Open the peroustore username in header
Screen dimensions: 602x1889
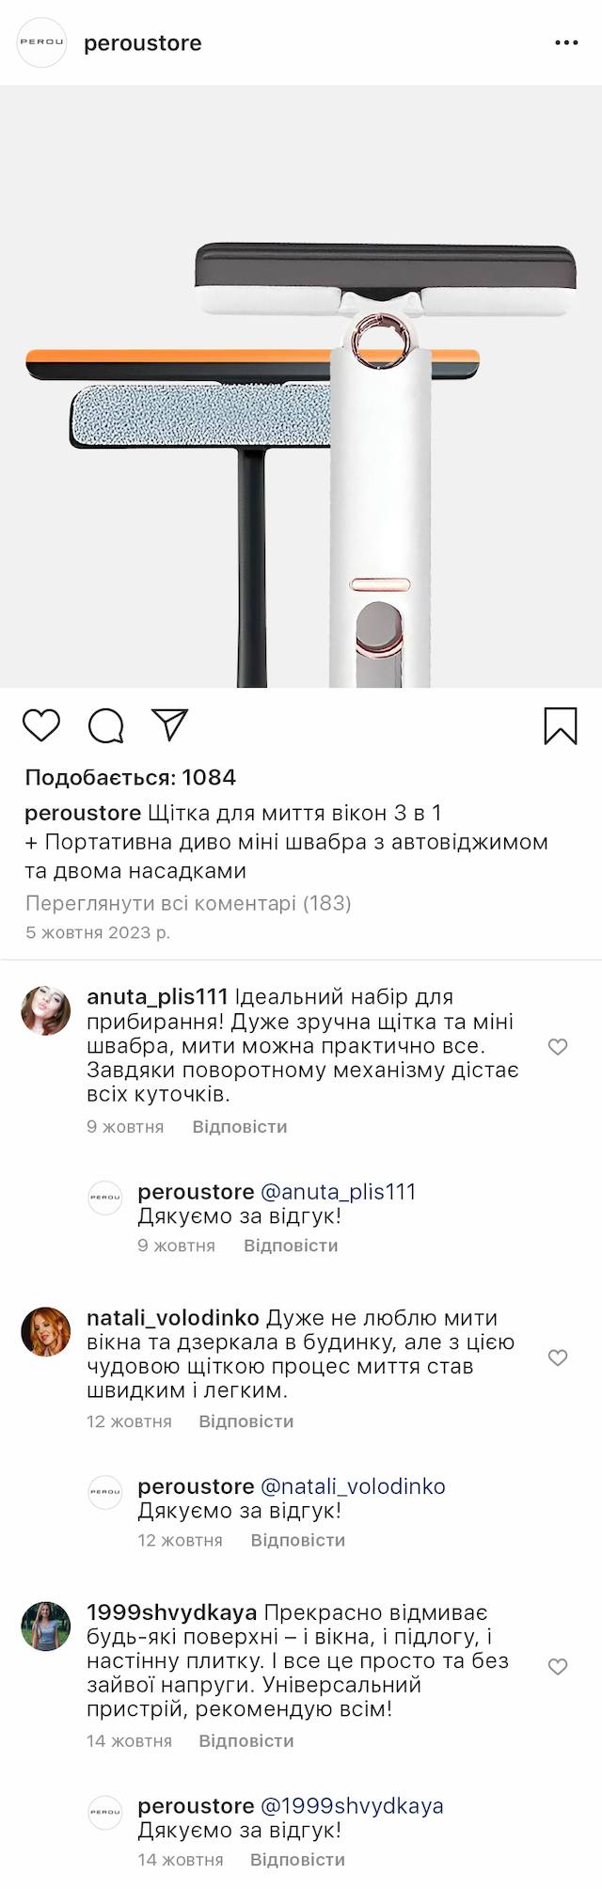[x=143, y=43]
